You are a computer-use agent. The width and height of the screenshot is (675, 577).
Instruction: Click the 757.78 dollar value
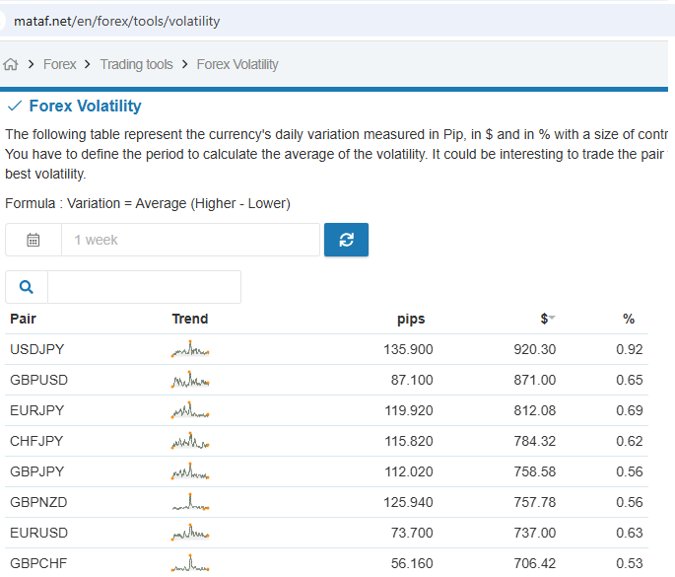535,502
